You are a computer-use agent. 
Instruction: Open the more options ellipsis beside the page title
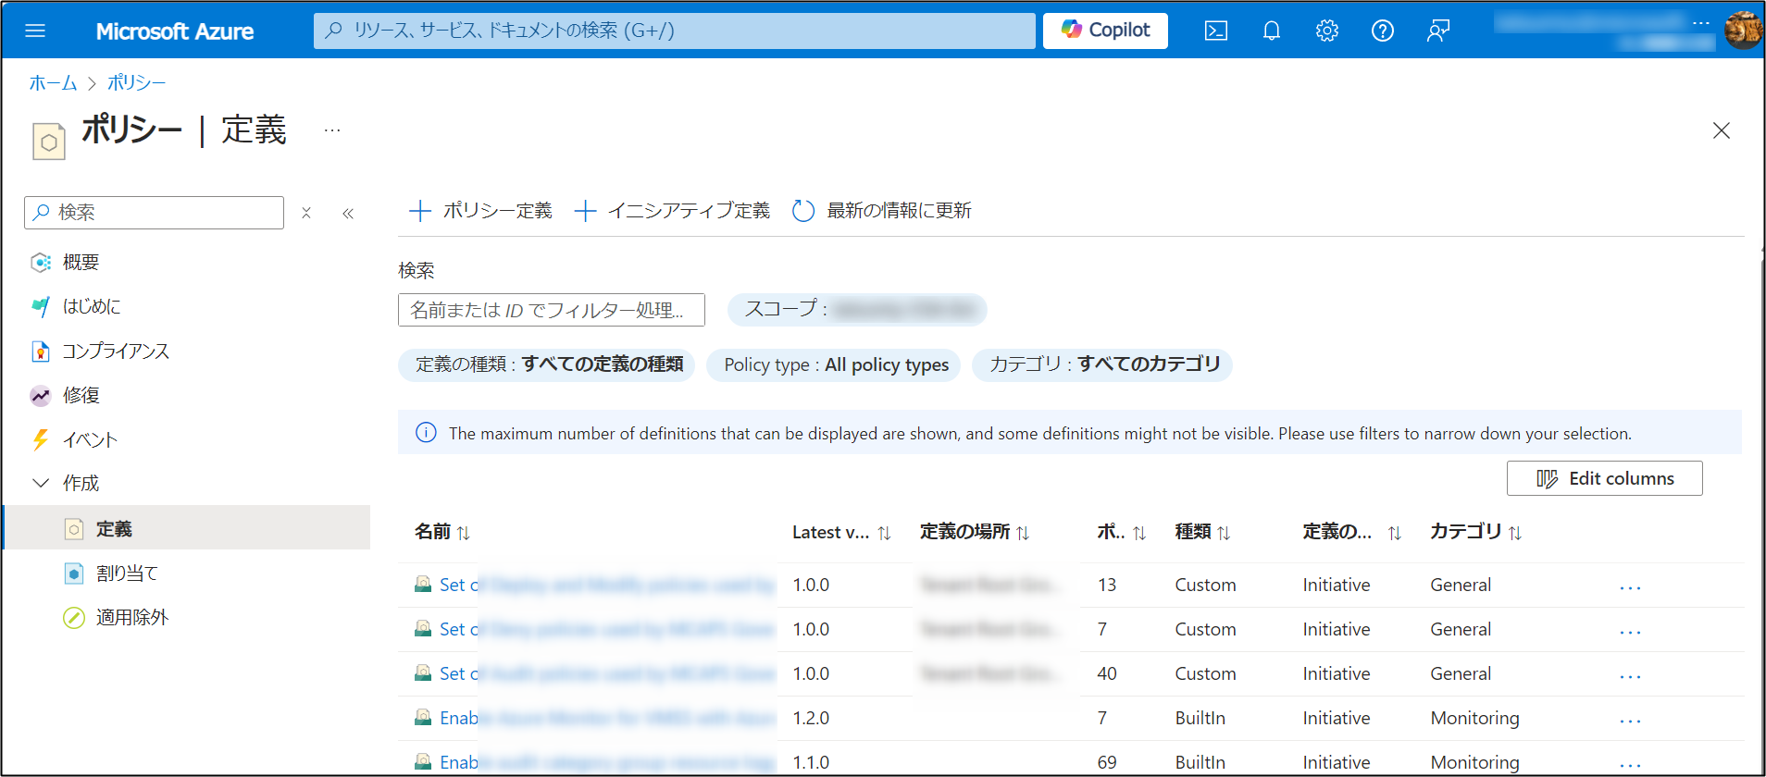coord(332,130)
